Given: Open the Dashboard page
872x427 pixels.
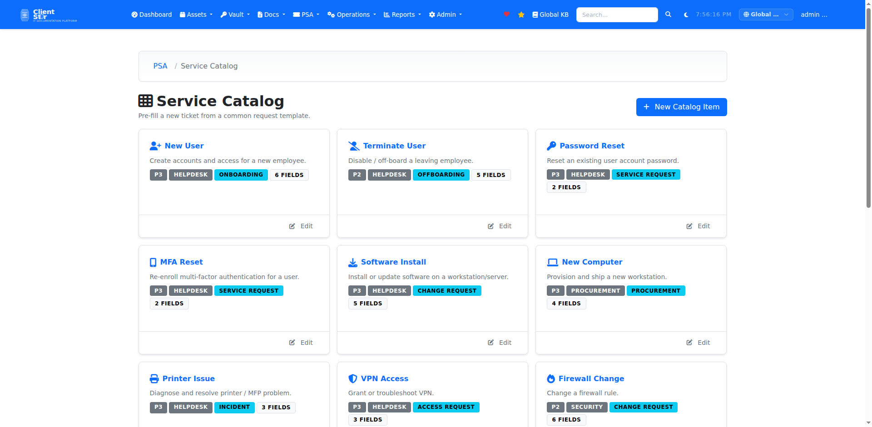Looking at the screenshot, I should point(152,15).
